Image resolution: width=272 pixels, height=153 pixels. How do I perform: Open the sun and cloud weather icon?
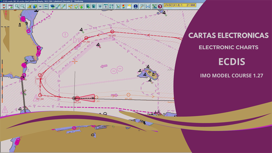(x=129, y=7)
